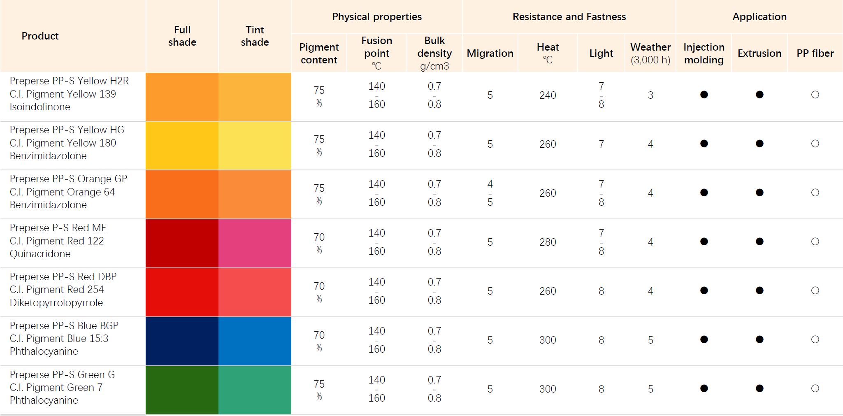Click the Weather (3,000 h) header
This screenshot has height=416, width=843.
650,53
